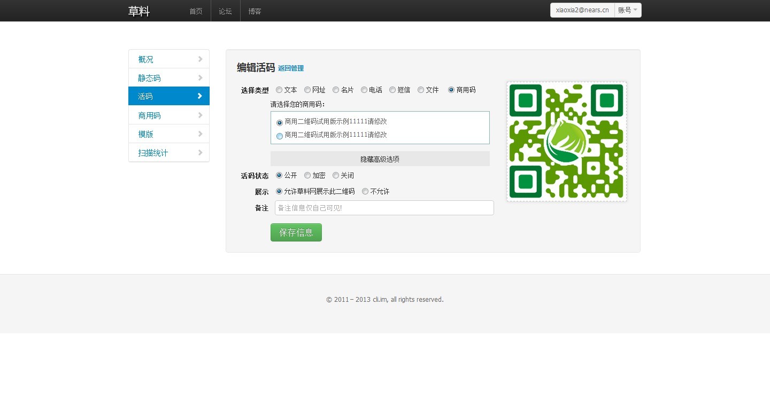This screenshot has height=414, width=770.
Task: Expand the 账号 dropdown menu
Action: [628, 10]
